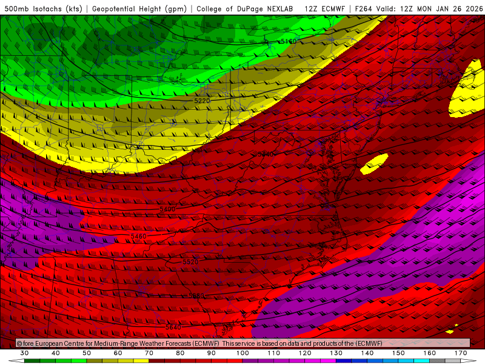Click the 5340 contour label near Ohio
This screenshot has width=485, height=364.
click(266, 154)
